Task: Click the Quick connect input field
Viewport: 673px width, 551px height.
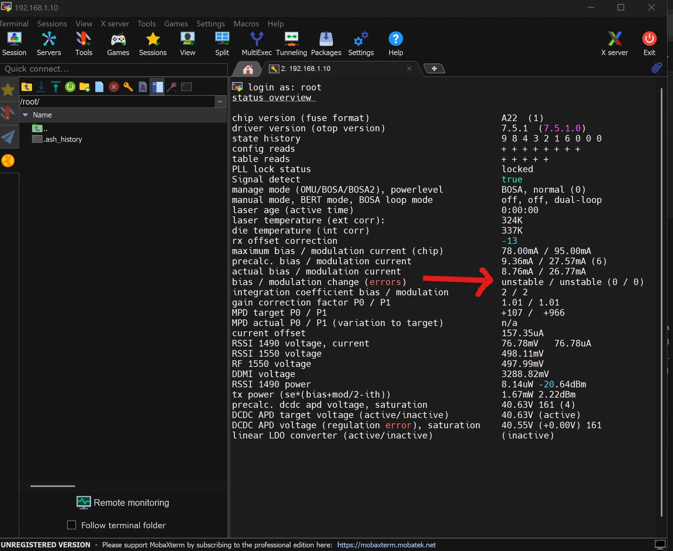Action: [114, 69]
